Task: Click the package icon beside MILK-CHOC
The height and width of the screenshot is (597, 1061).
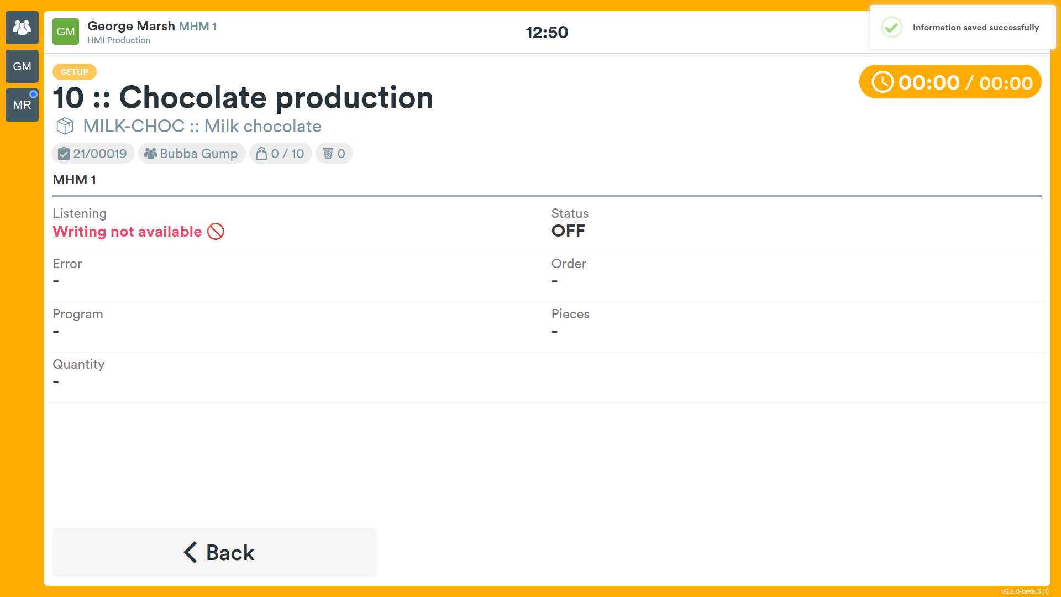Action: pyautogui.click(x=65, y=126)
